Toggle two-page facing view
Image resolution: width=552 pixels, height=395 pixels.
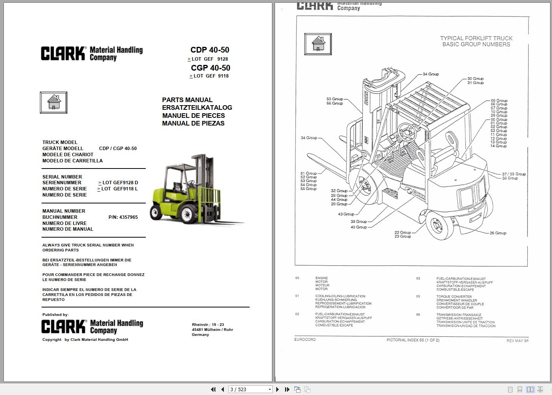pos(530,389)
